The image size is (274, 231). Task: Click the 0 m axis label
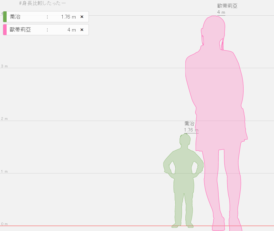(x=4, y=224)
